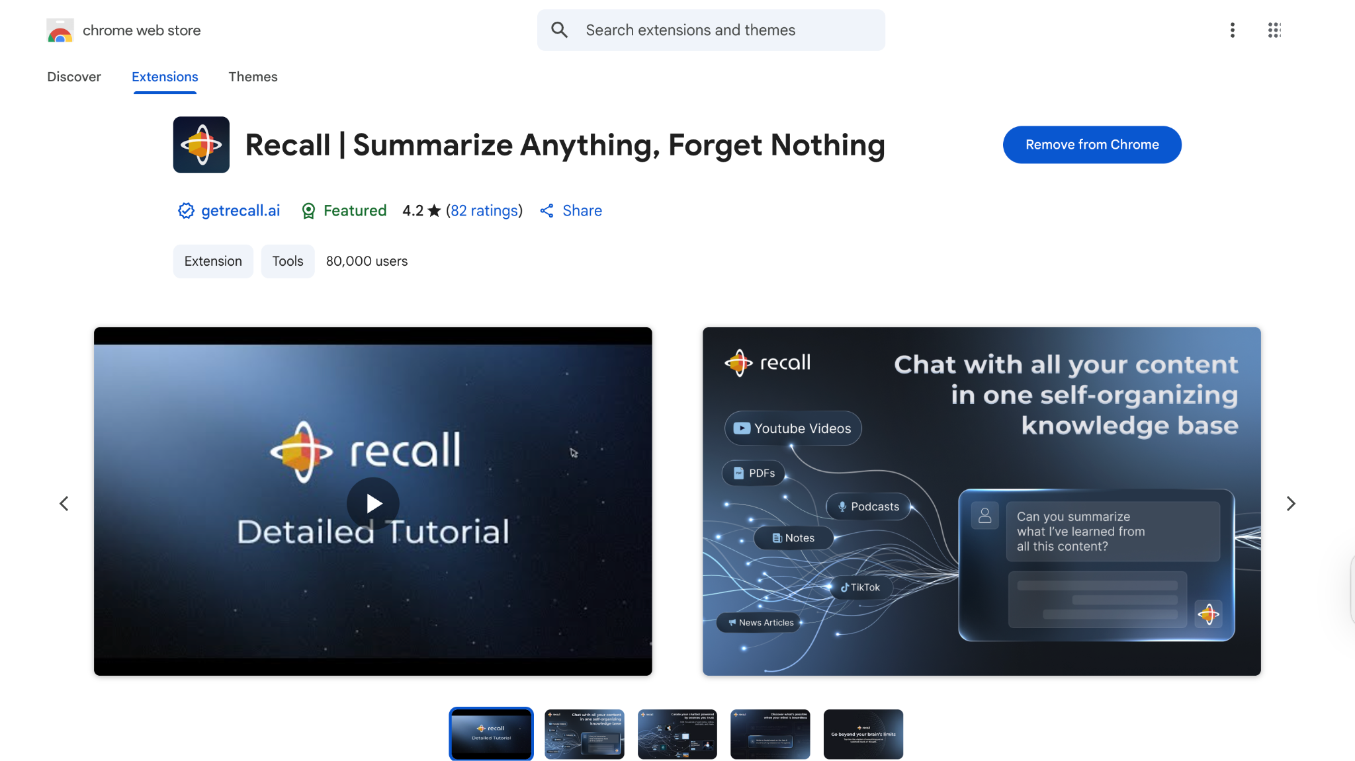Open the 82 ratings link

484,211
